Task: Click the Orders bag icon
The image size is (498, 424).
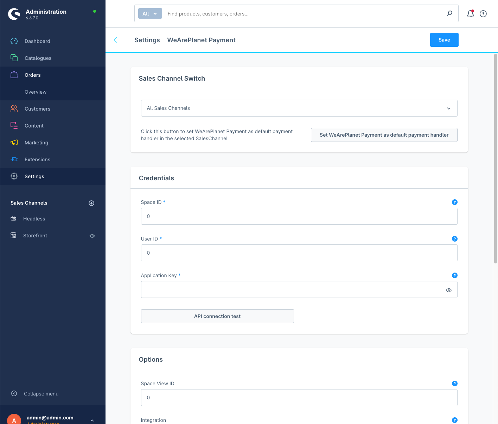Action: click(14, 75)
